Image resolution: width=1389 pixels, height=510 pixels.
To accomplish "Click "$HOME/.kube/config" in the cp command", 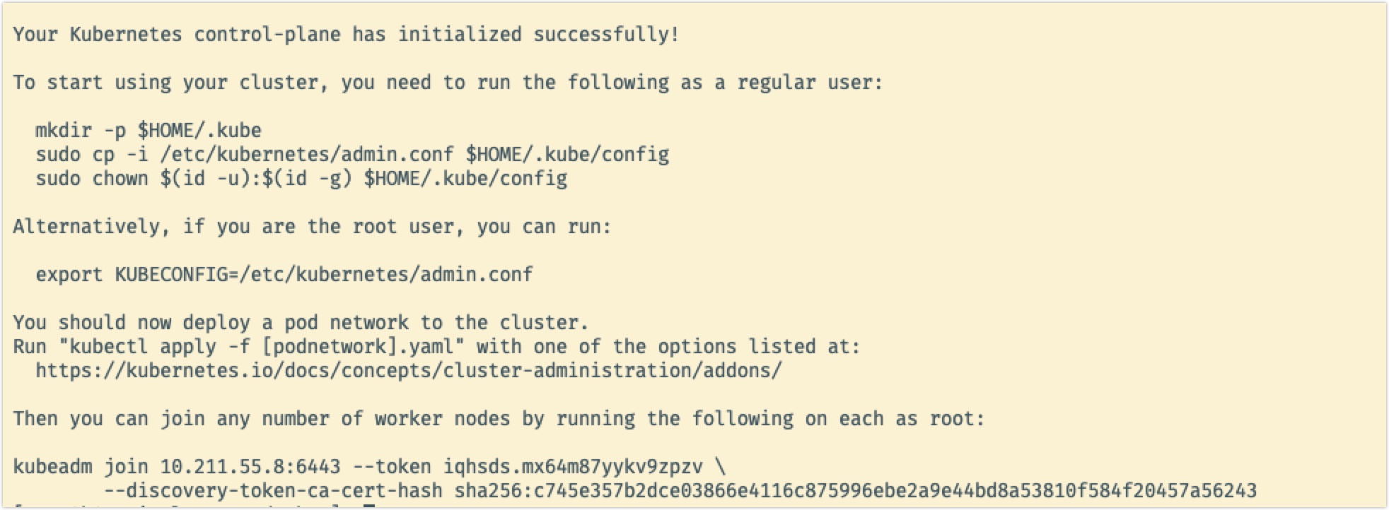I will (x=567, y=155).
